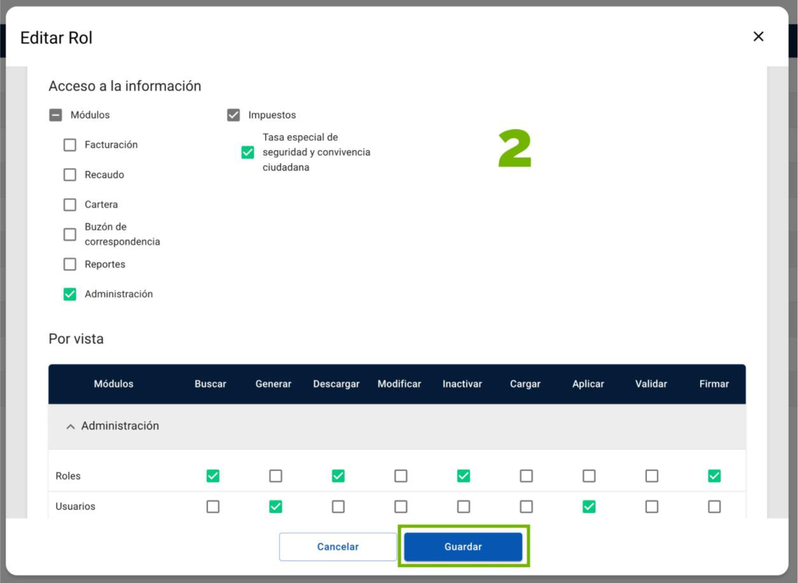Uncheck Firmar for Roles row
This screenshot has height=583, width=798.
coord(714,476)
